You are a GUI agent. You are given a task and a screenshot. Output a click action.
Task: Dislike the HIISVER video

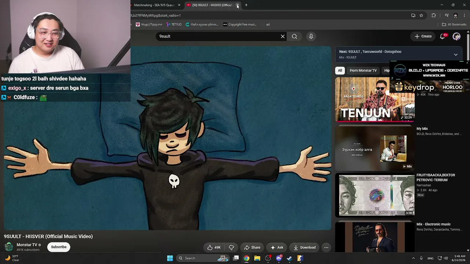(231, 247)
